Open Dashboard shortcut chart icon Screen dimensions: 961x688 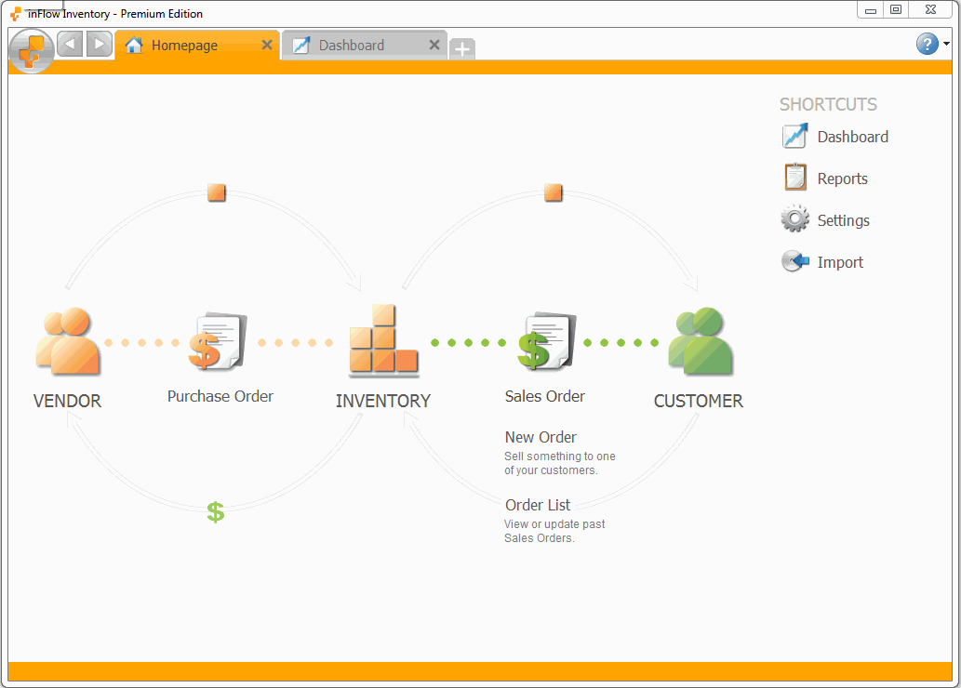point(794,137)
